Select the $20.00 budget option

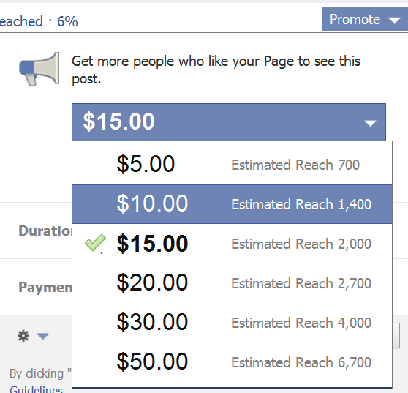pos(232,283)
